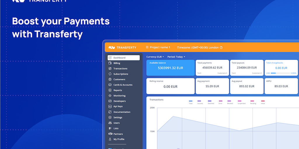Click the Transferty logo in orange header

[x=122, y=47]
